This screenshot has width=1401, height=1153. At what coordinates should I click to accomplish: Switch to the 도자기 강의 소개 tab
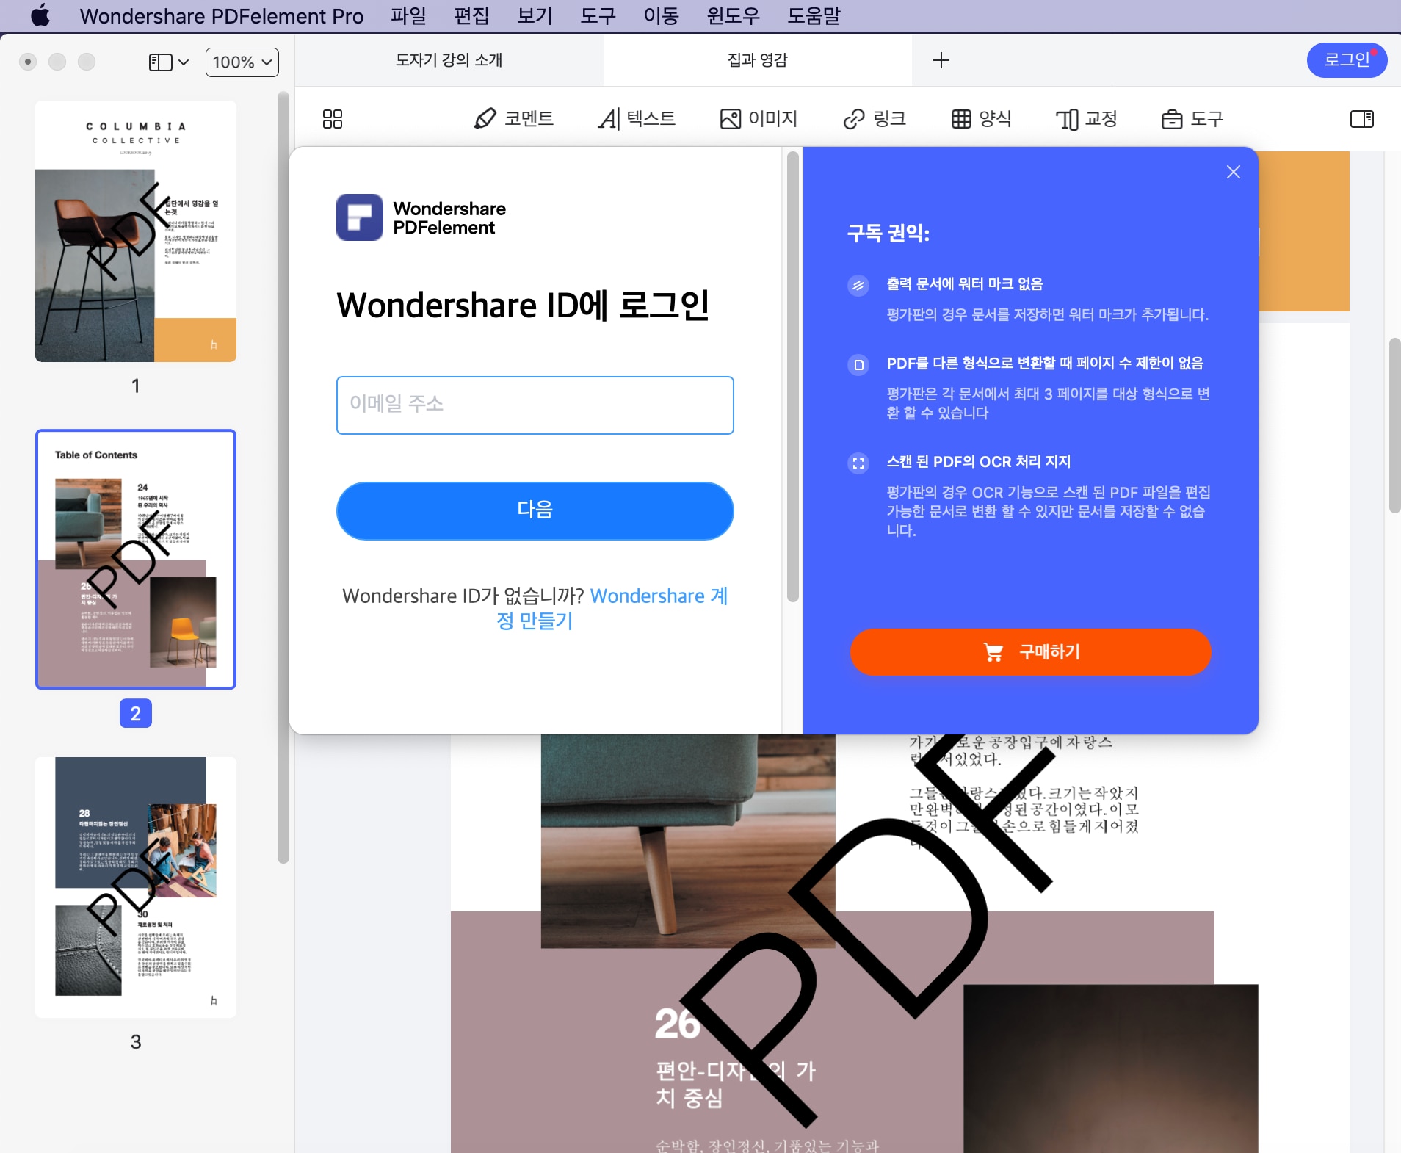coord(449,60)
